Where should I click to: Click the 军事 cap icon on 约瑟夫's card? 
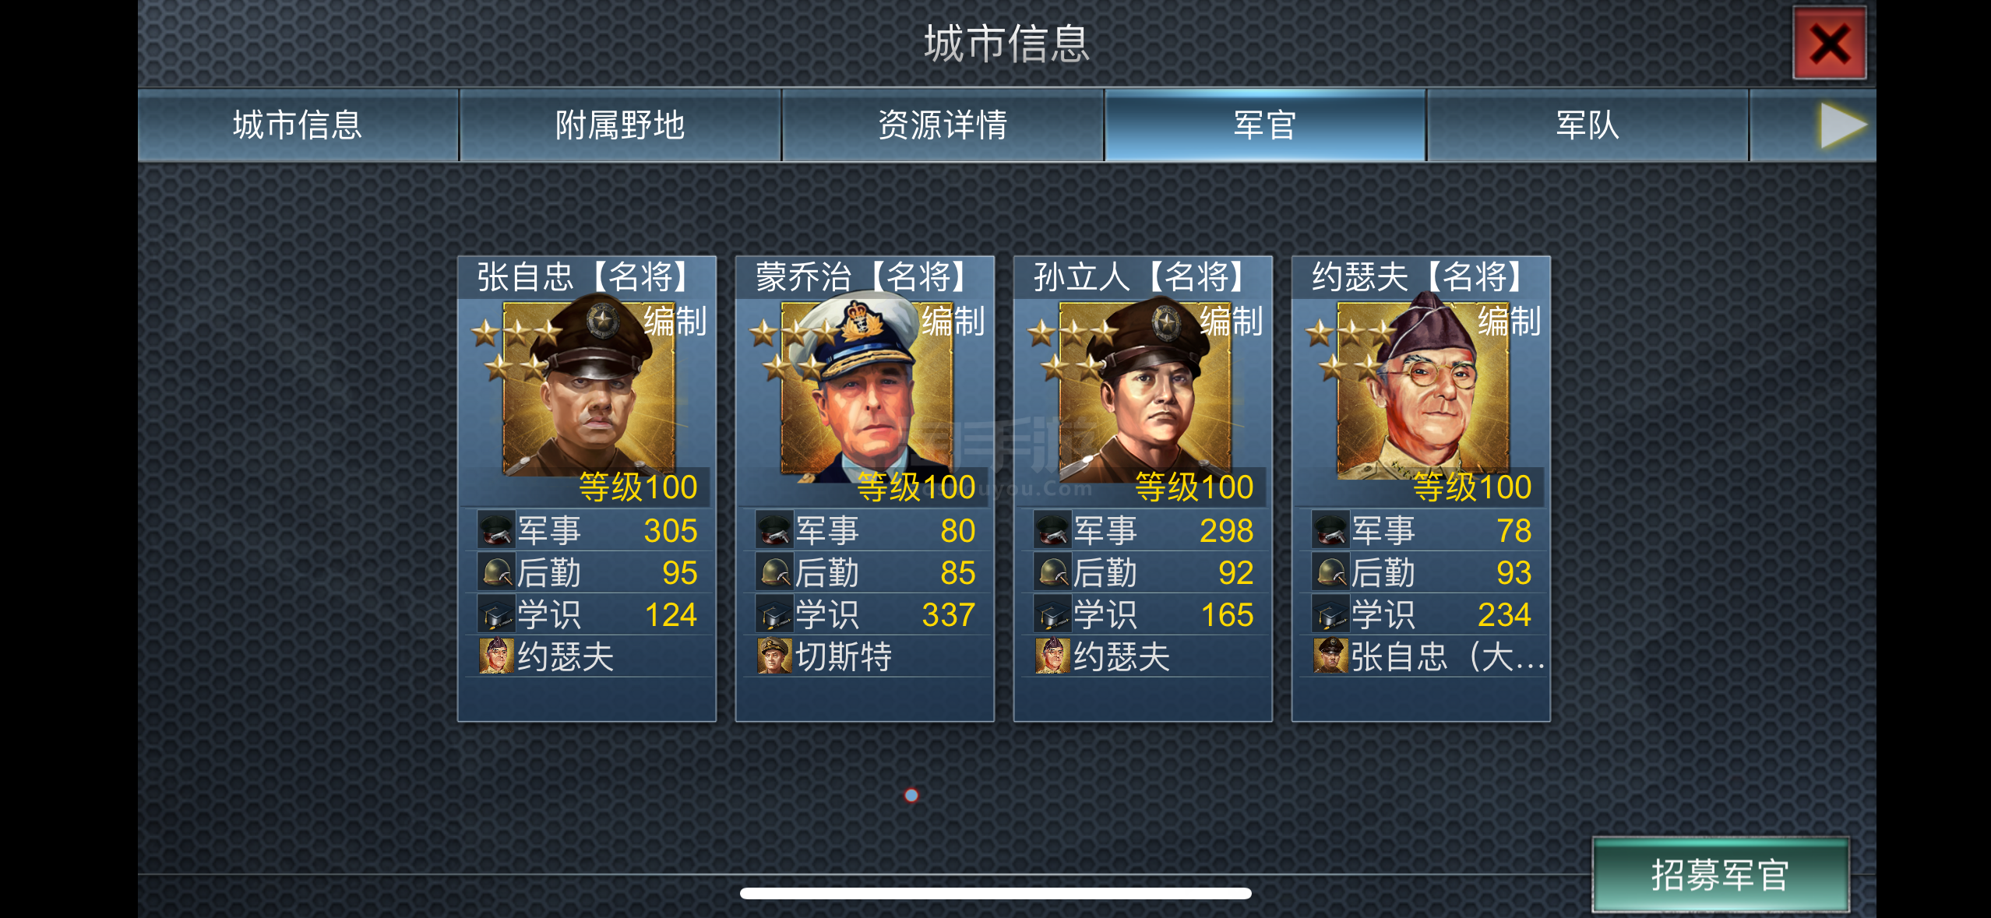pos(1330,530)
